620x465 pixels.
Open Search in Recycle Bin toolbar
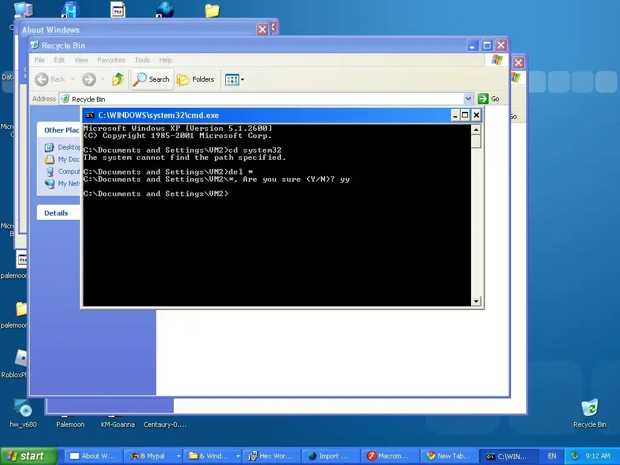pos(152,79)
